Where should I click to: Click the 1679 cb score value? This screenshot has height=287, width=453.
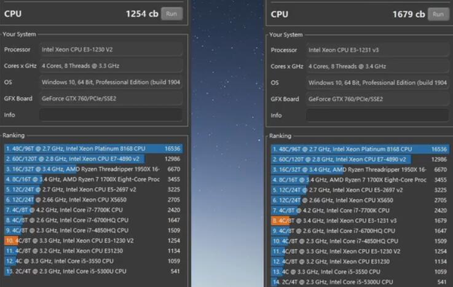409,14
